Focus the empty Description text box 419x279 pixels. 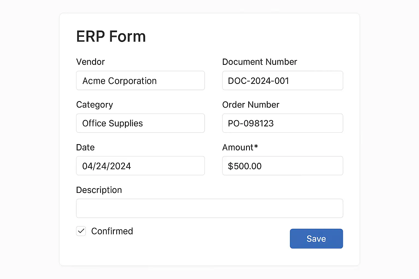(209, 208)
